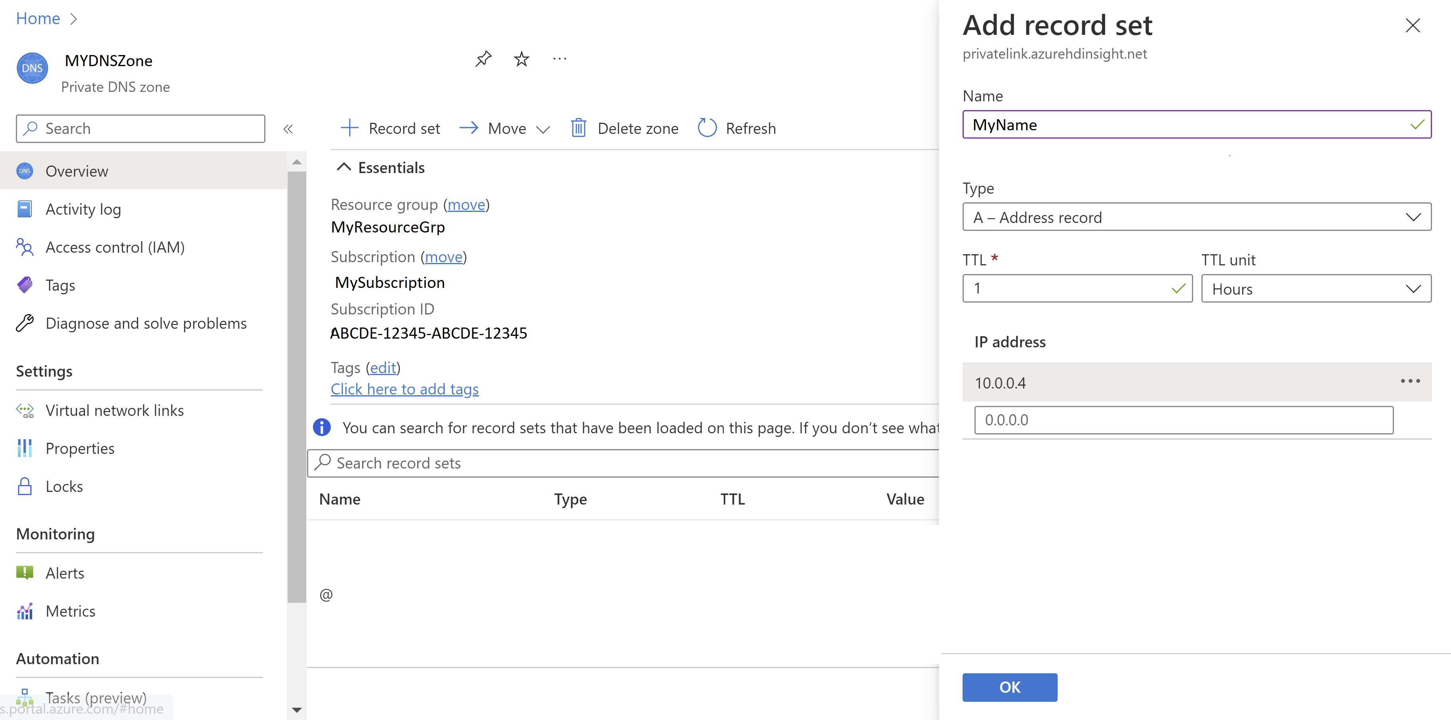The width and height of the screenshot is (1451, 720).
Task: Click the Refresh icon in toolbar
Action: point(706,128)
